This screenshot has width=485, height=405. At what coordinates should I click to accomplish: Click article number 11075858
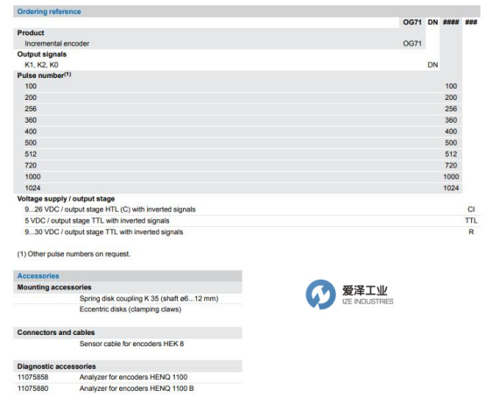tap(32, 377)
